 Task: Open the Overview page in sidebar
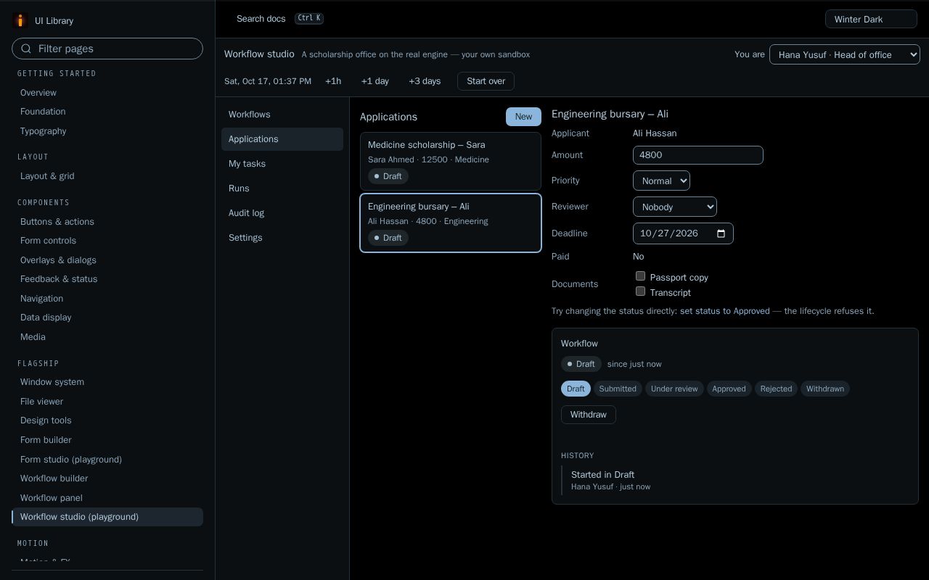pos(107,93)
